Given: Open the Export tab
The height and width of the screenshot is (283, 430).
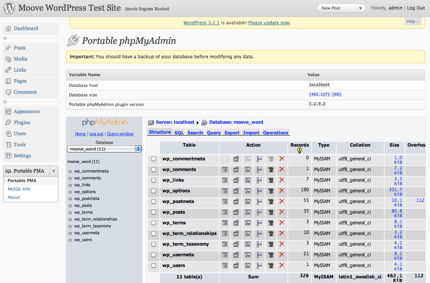Looking at the screenshot, I should (x=232, y=133).
